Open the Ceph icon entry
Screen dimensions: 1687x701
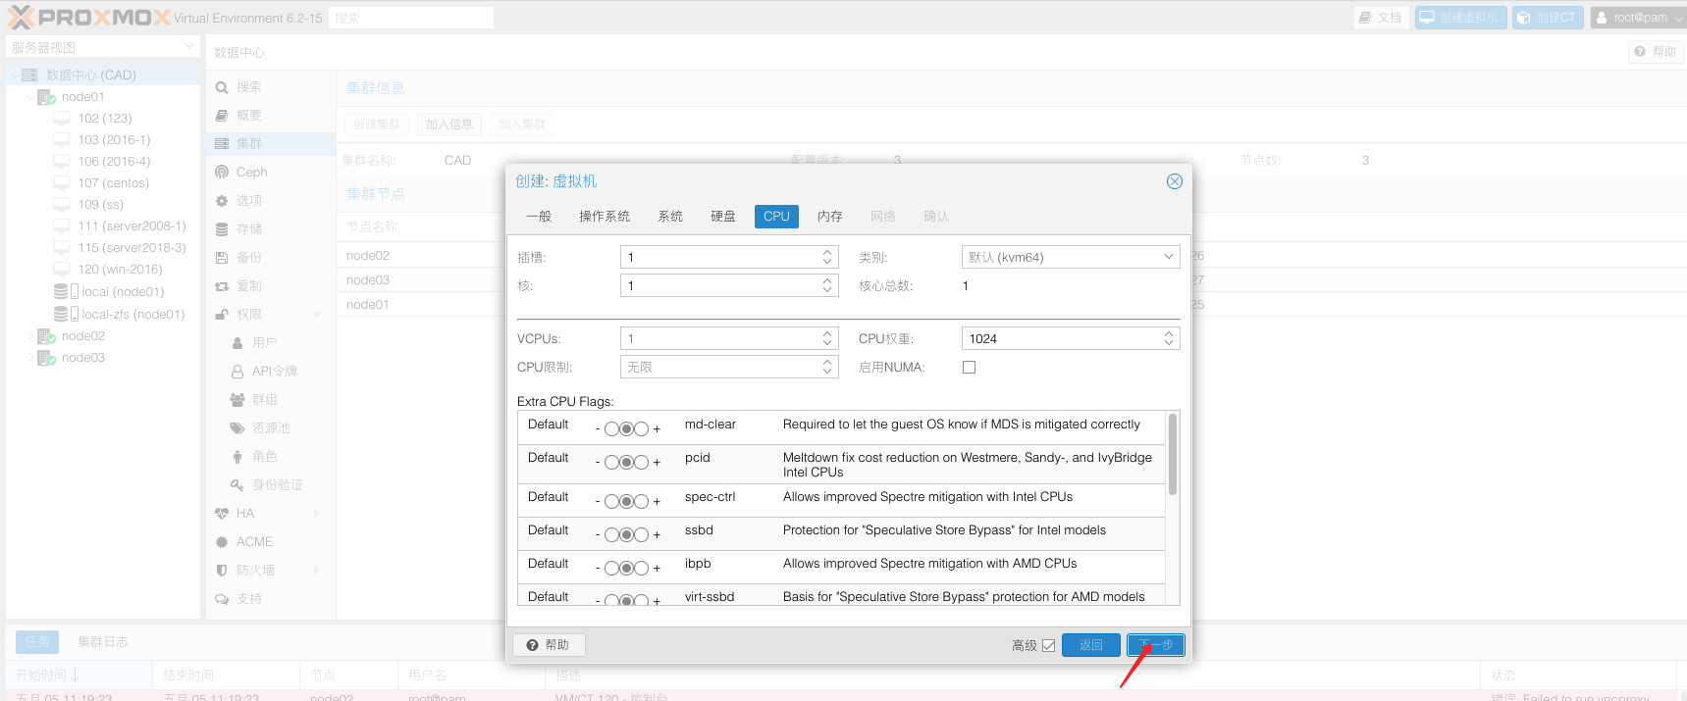222,173
